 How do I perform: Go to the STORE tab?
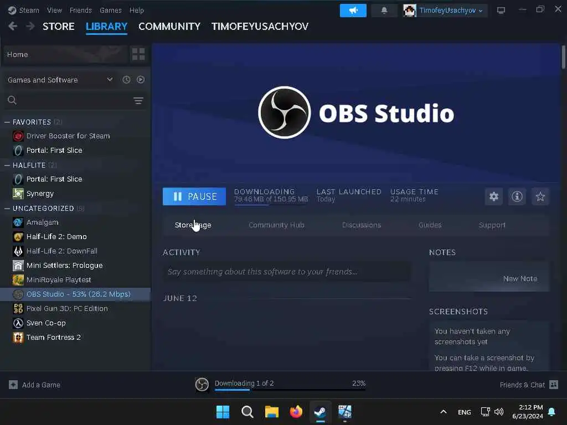pos(59,27)
